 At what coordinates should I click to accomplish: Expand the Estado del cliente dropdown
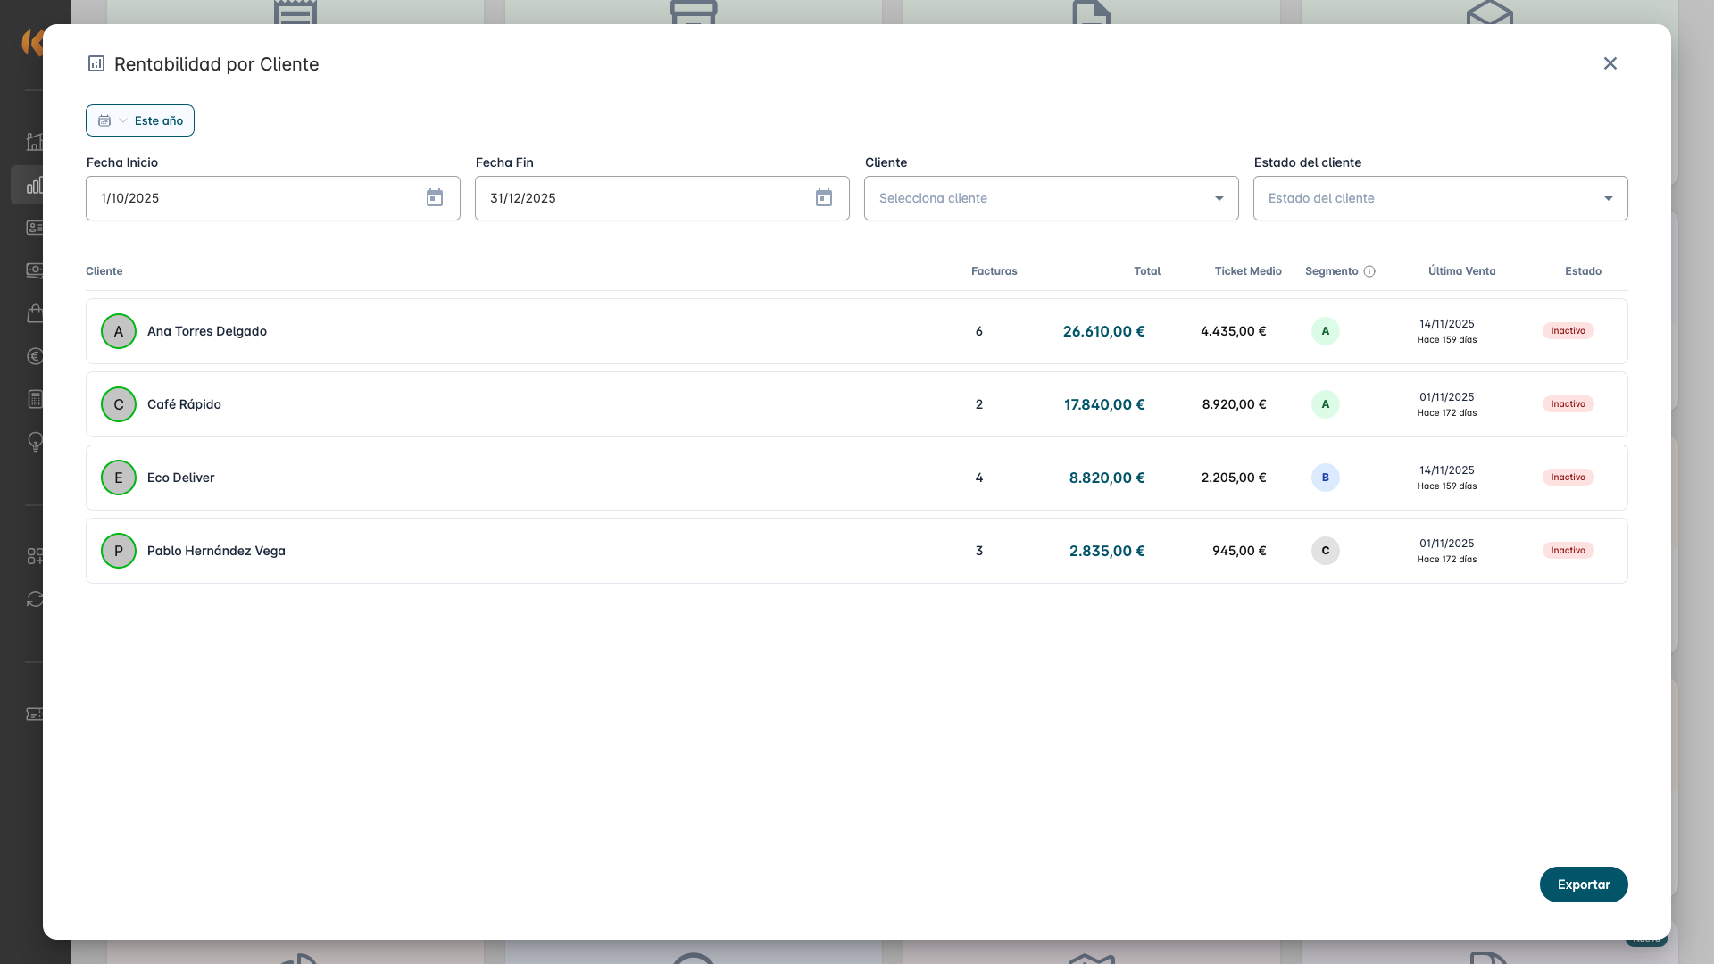pyautogui.click(x=1440, y=198)
